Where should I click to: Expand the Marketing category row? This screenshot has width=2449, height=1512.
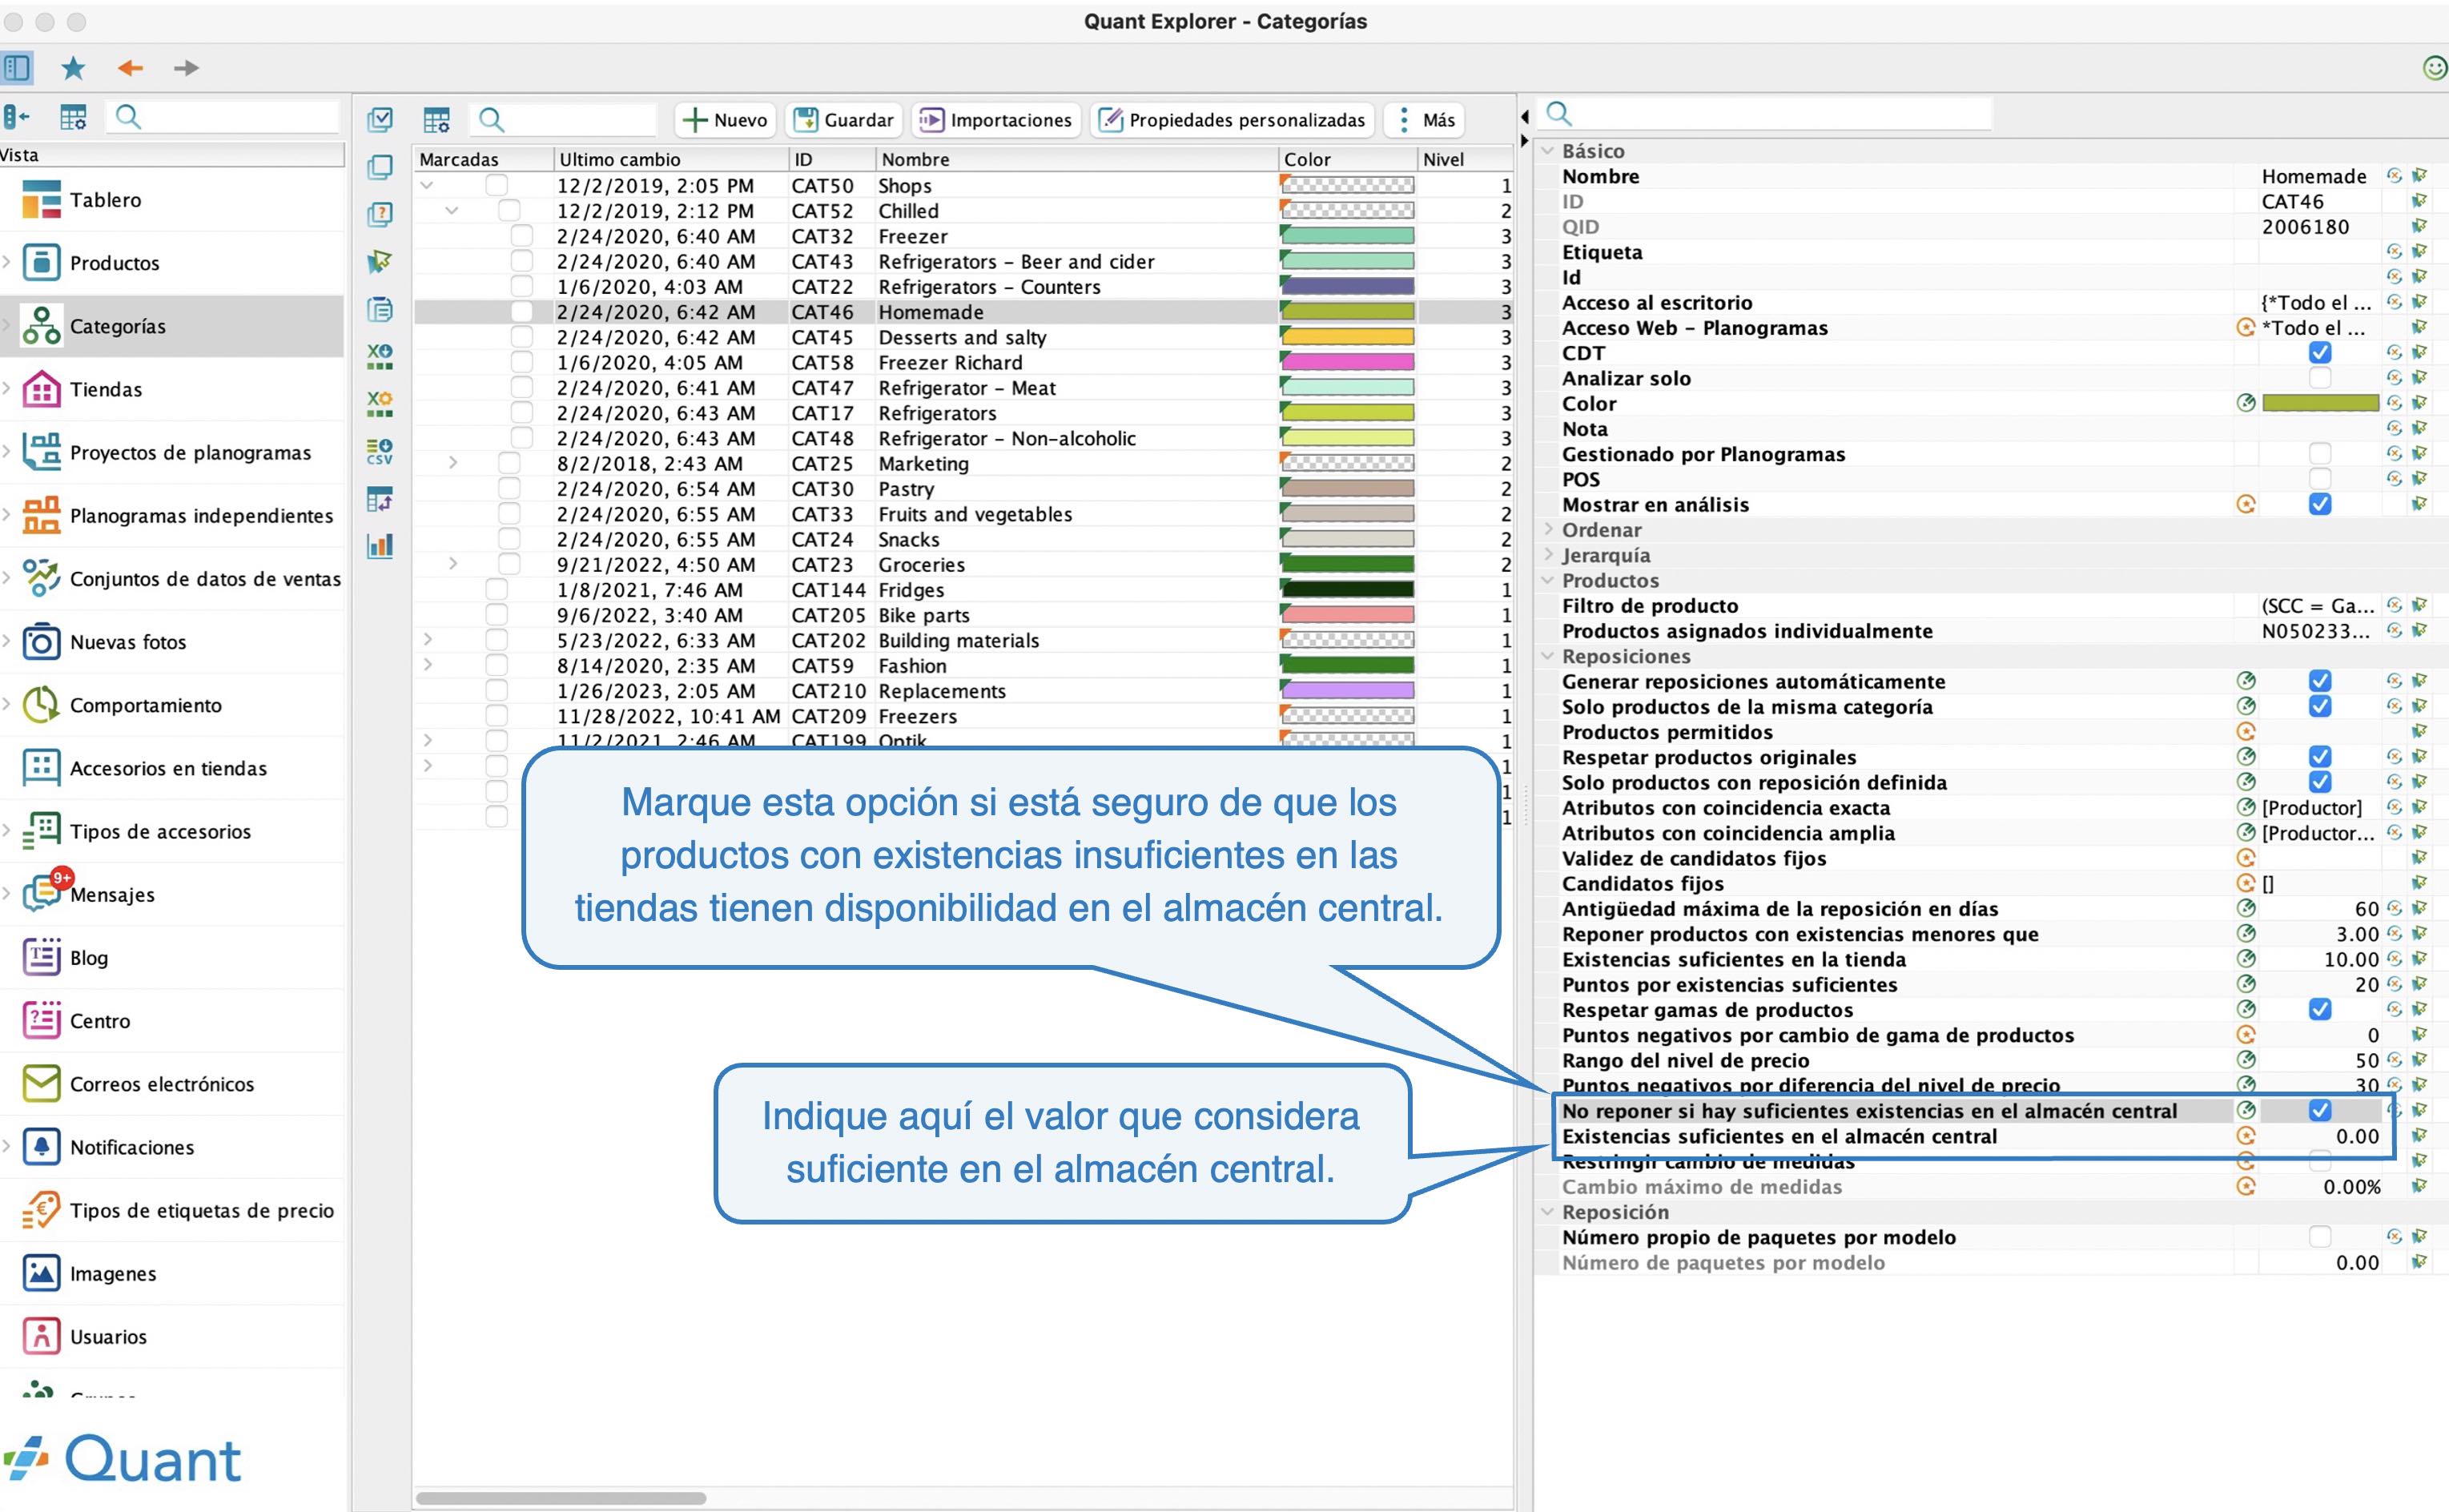point(453,463)
